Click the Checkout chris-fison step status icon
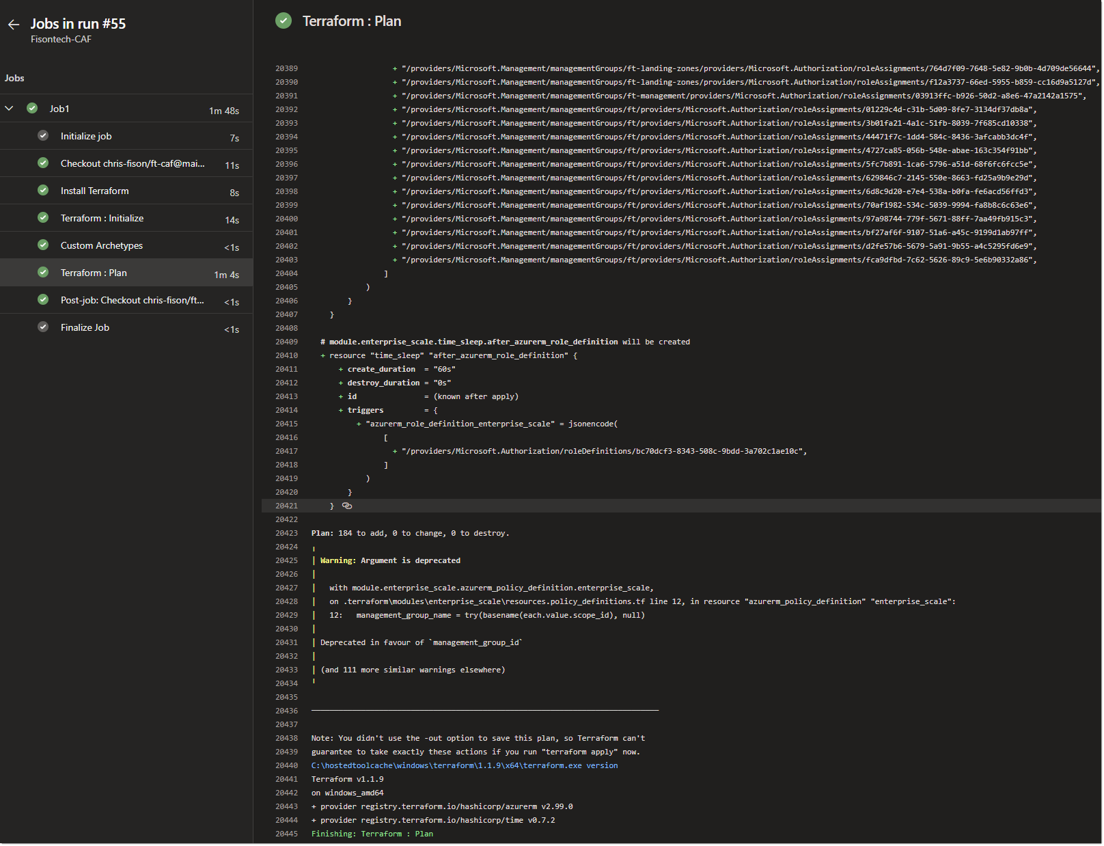 pos(43,163)
